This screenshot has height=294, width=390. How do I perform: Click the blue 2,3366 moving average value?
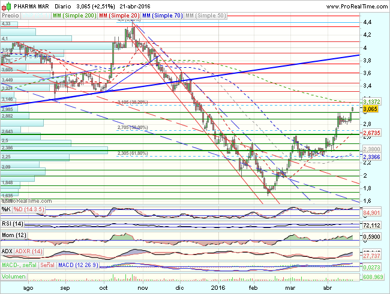pos(371,157)
